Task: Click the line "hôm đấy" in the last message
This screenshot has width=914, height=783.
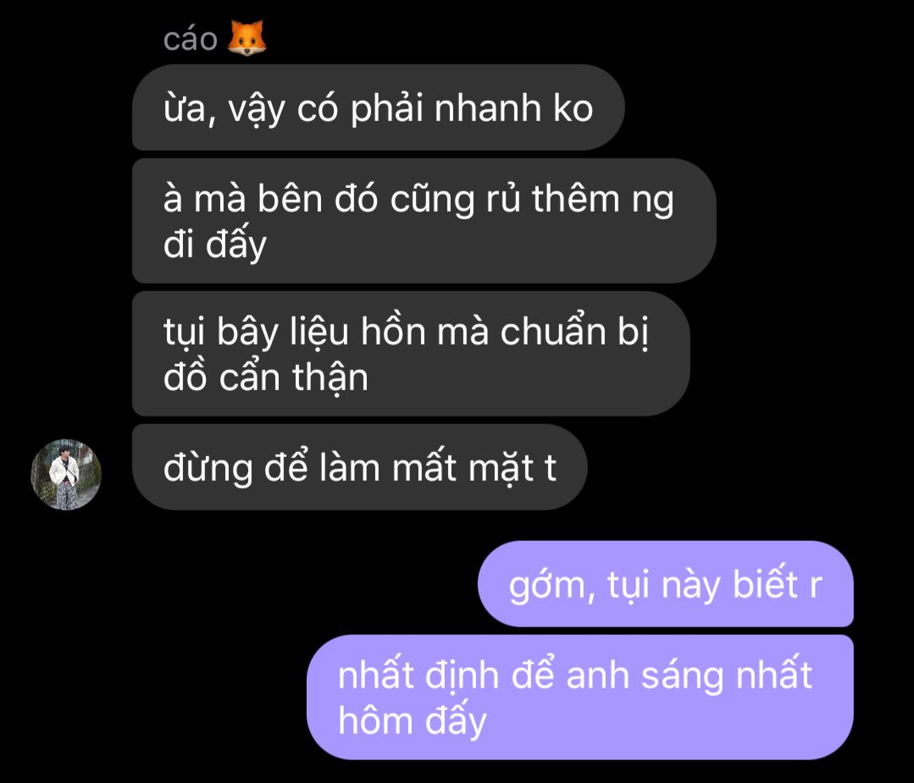Action: (413, 721)
